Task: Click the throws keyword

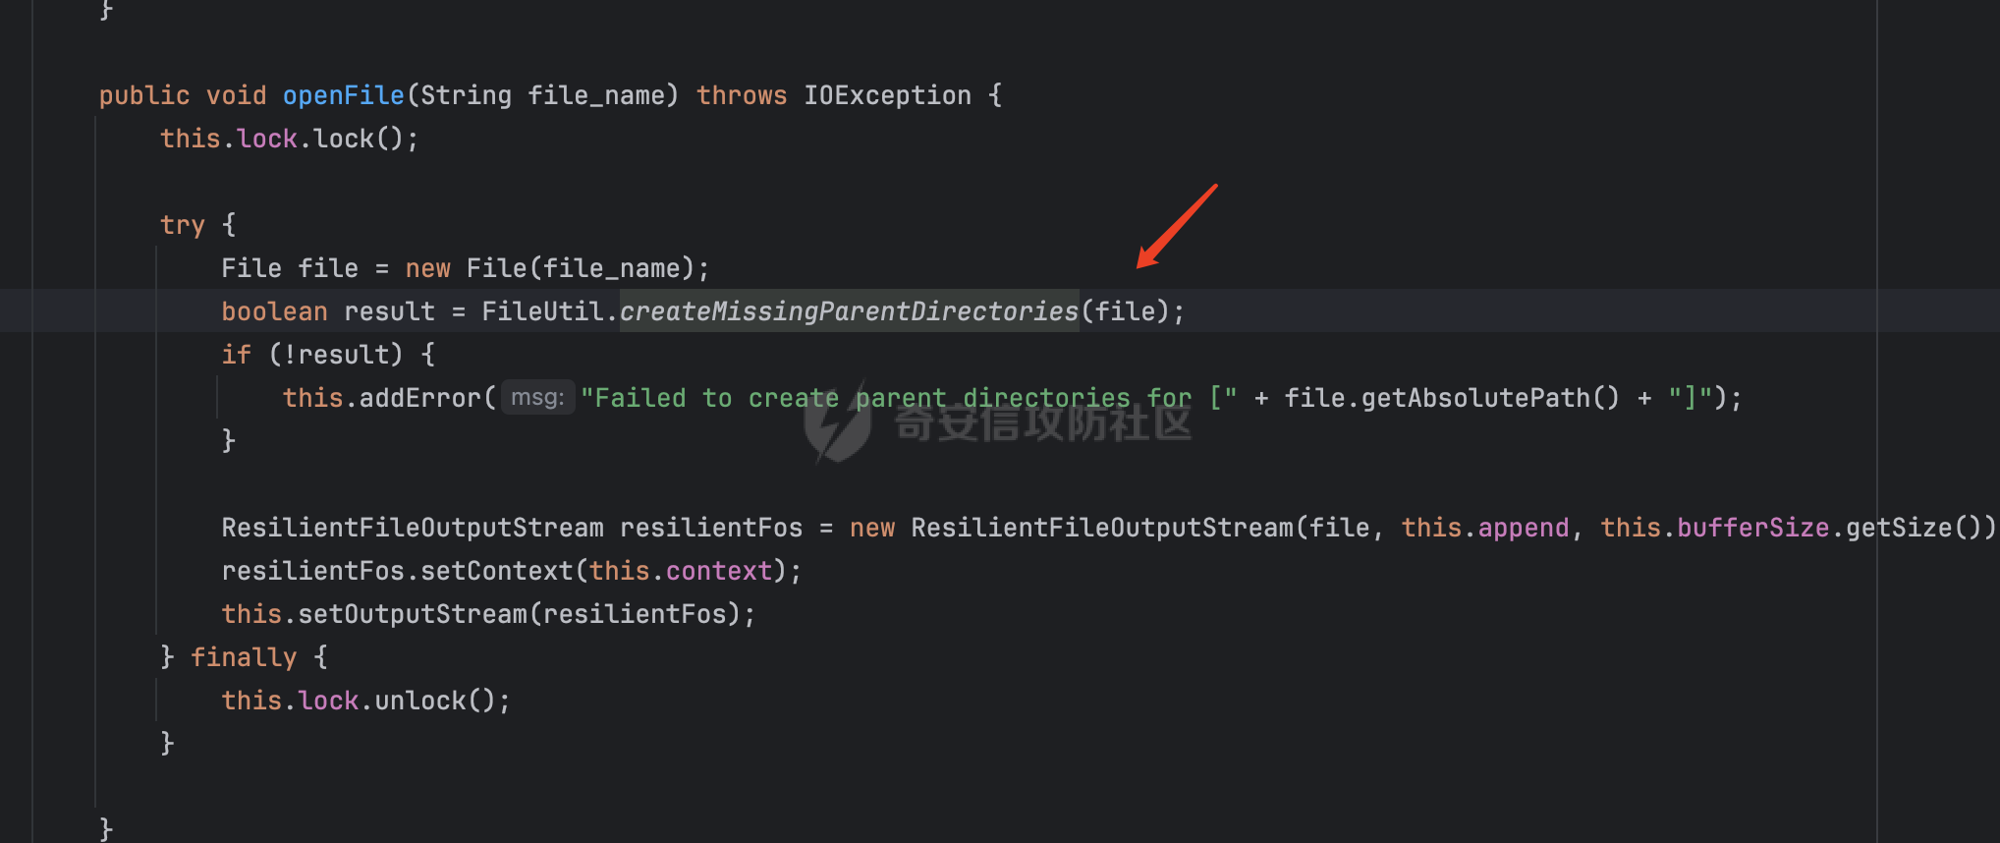Action: (x=741, y=95)
